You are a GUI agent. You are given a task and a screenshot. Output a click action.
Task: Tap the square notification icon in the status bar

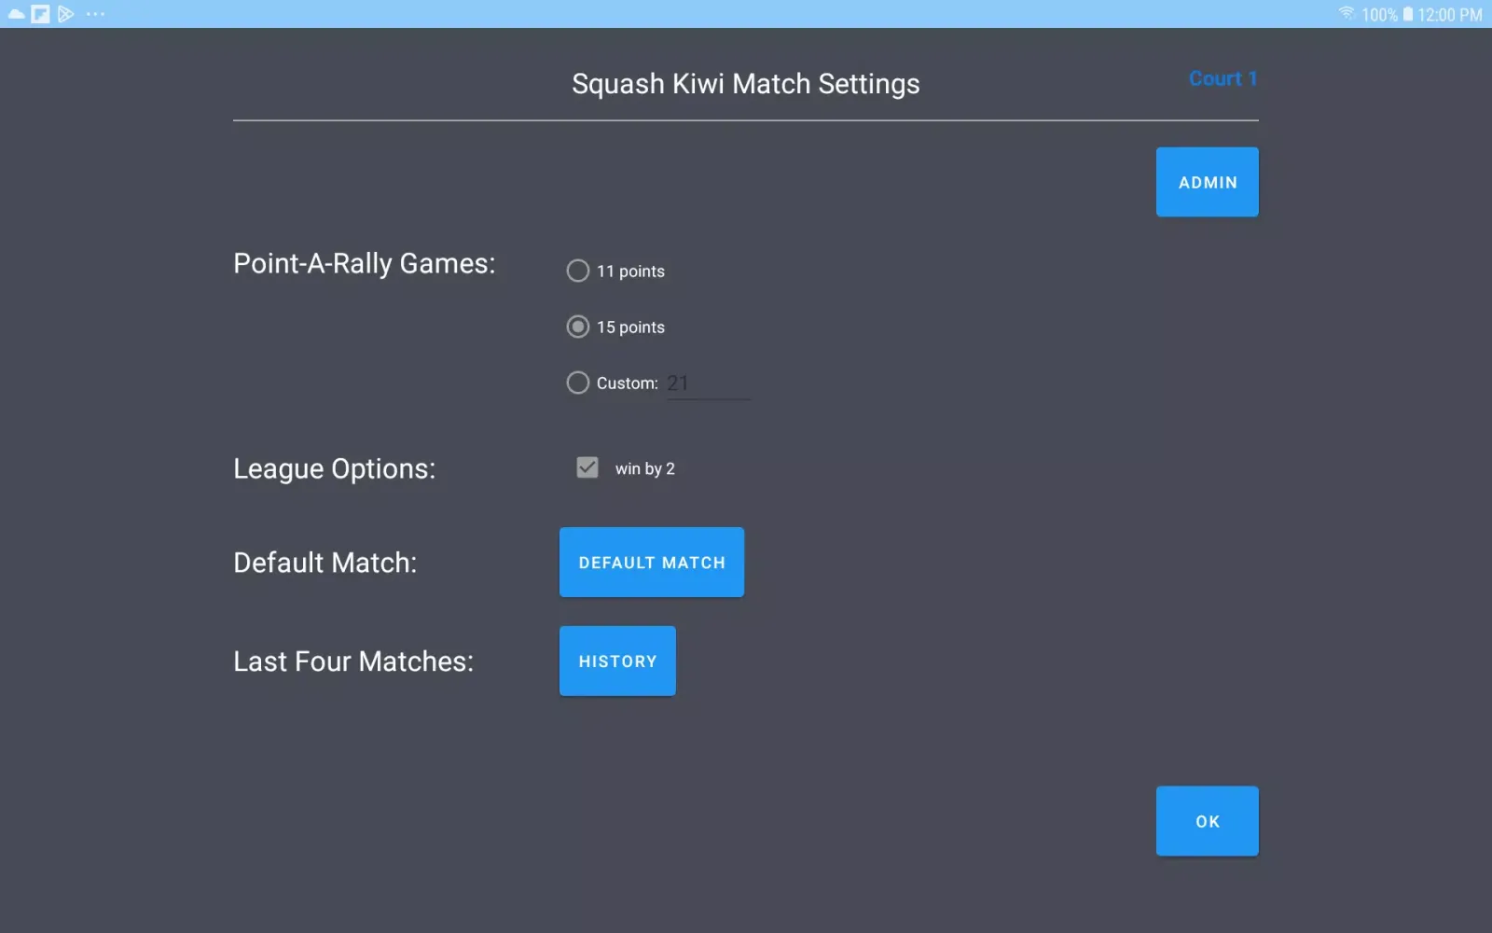tap(41, 14)
